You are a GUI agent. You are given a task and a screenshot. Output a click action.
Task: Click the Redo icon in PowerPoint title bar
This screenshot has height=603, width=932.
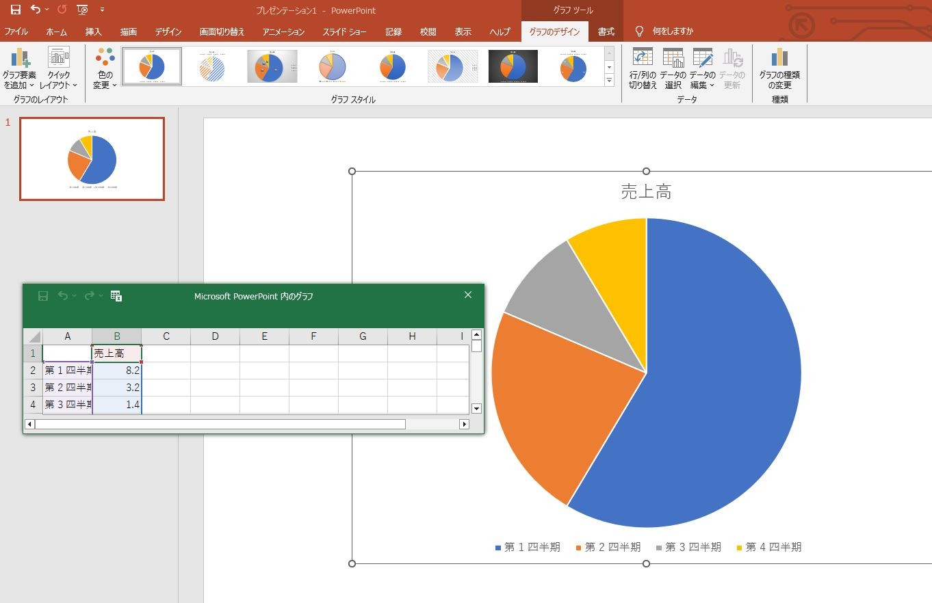click(x=62, y=10)
